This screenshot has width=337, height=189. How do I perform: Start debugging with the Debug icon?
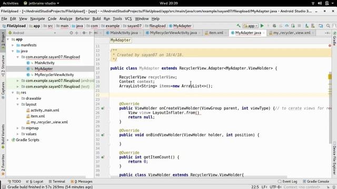tap(274, 26)
